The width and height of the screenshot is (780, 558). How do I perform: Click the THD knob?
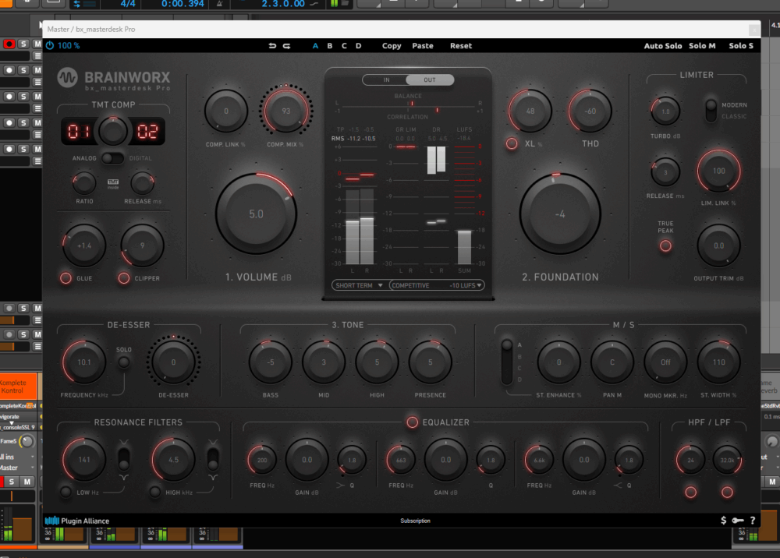[590, 111]
